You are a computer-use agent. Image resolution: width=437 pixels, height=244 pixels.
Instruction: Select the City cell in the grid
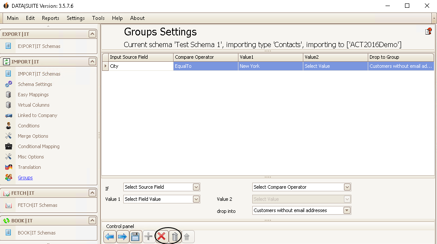[x=141, y=66]
